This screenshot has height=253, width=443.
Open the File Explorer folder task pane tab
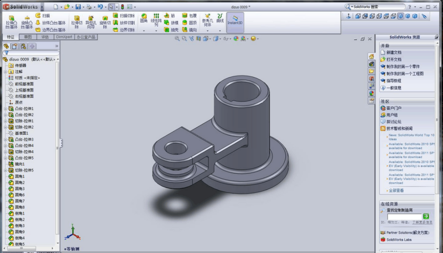coord(371,71)
